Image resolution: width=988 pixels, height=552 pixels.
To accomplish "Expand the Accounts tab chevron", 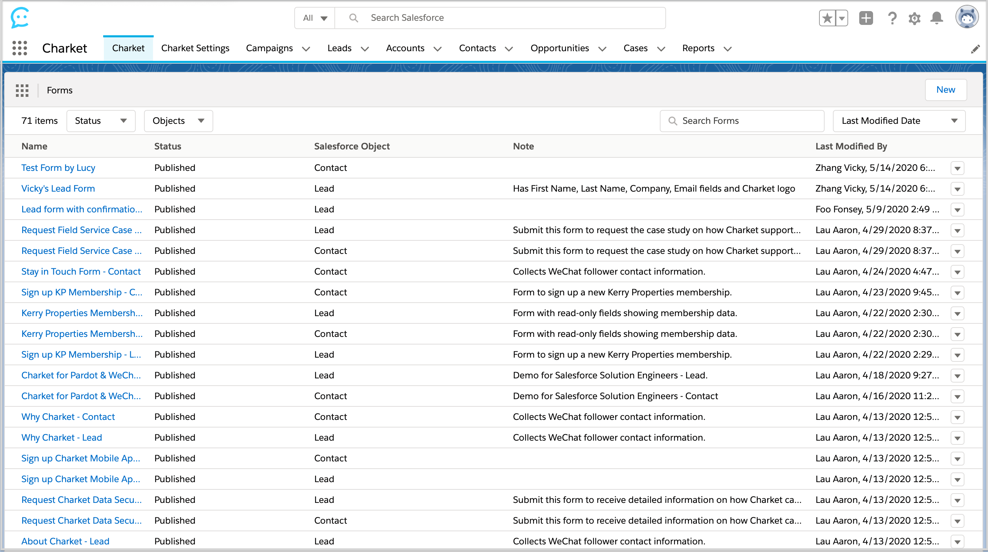I will [x=437, y=49].
